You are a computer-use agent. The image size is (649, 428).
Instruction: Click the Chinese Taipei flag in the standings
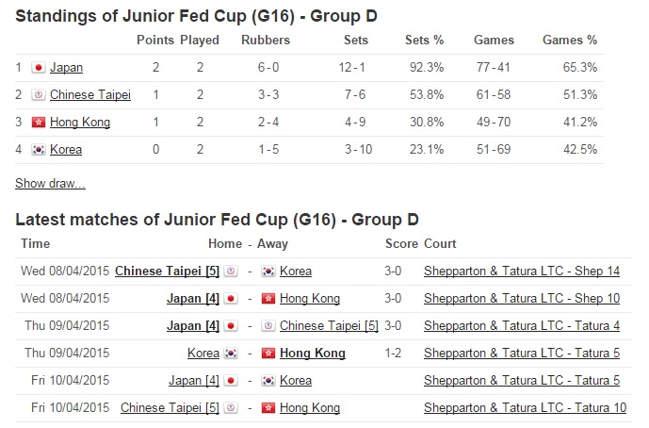tap(38, 94)
